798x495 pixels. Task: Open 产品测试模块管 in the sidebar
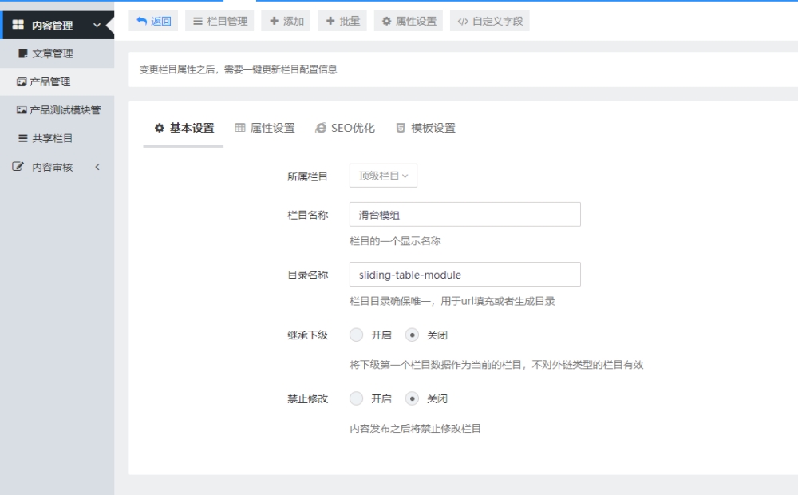(64, 110)
